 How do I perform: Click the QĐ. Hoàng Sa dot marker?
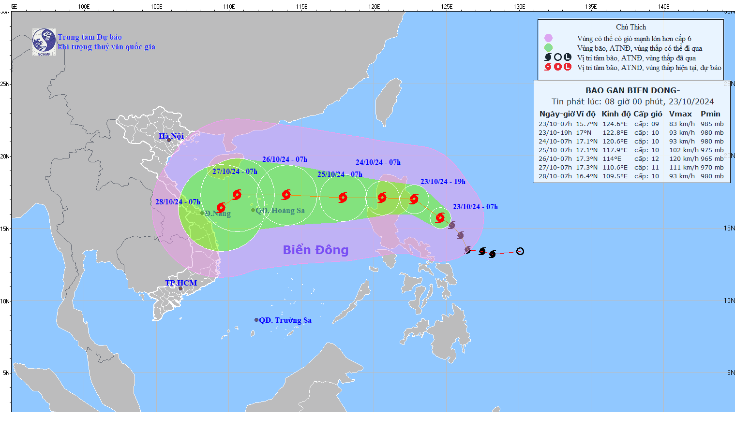point(253,210)
